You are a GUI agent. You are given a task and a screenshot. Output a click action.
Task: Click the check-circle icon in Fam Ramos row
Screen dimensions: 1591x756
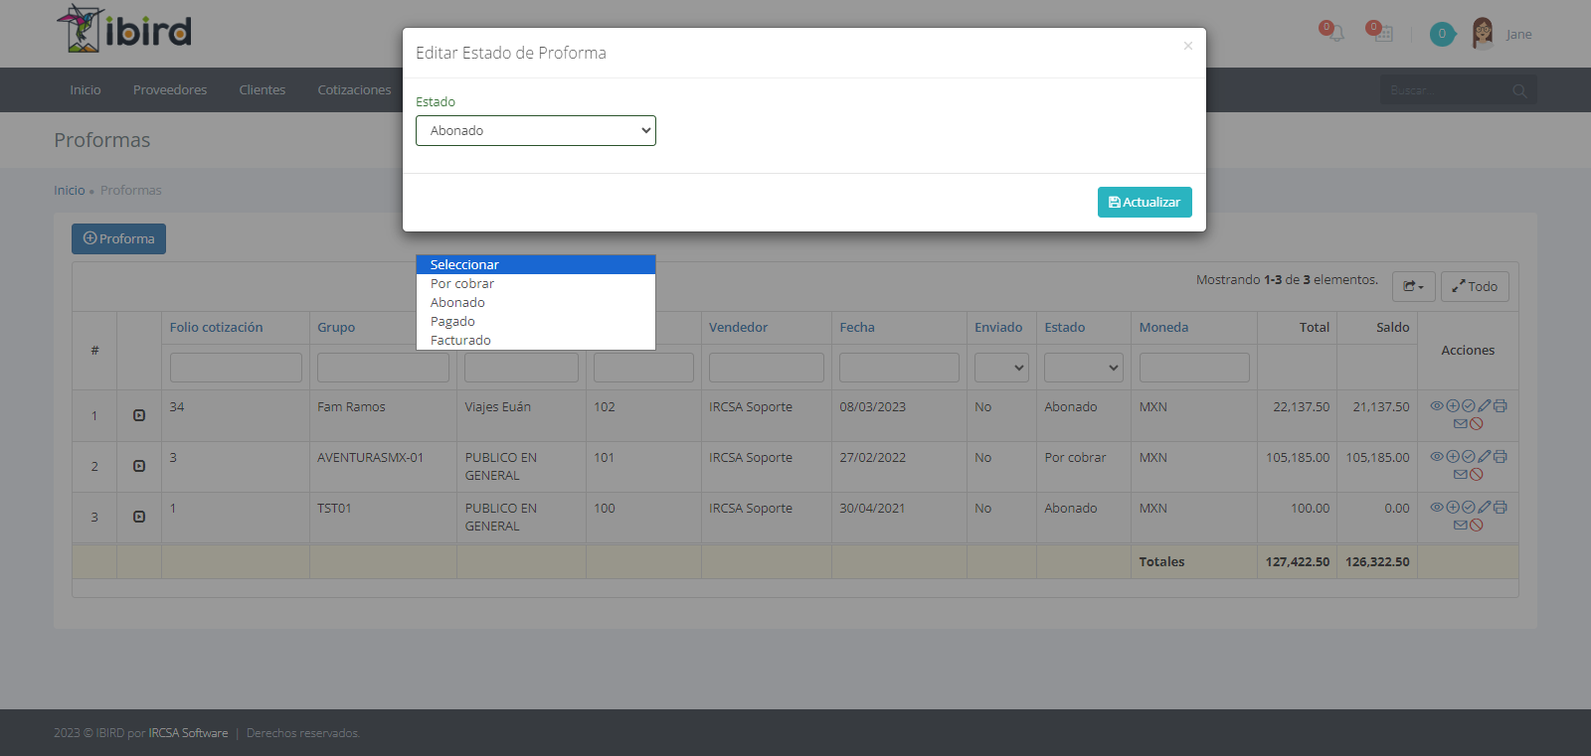[1469, 405]
